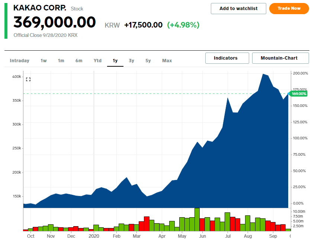328x250 pixels.
Task: Click the fullscreen expand chart icon
Action: pos(28,79)
